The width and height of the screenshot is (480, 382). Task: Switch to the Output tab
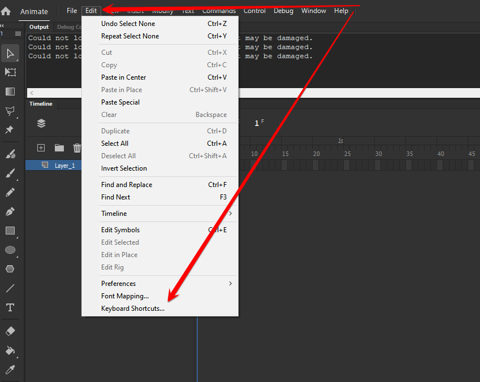(39, 27)
